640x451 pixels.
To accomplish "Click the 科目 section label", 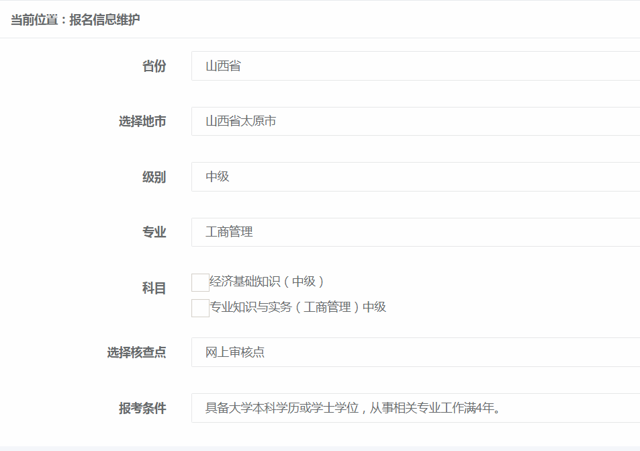I will pos(154,288).
